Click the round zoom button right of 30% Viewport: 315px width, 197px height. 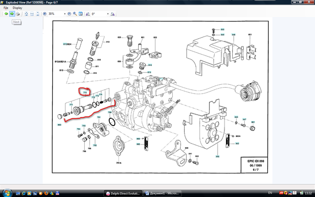tap(69, 14)
